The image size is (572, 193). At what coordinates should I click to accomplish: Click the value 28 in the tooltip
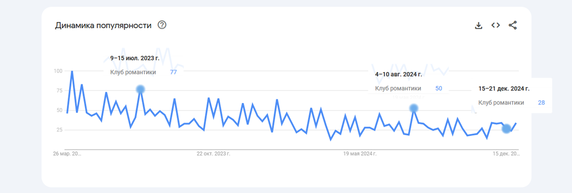click(541, 102)
